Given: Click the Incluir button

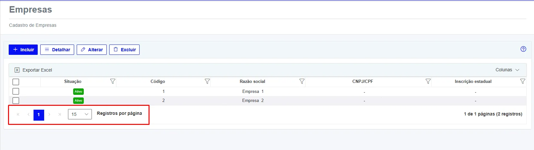Looking at the screenshot, I should (x=23, y=50).
